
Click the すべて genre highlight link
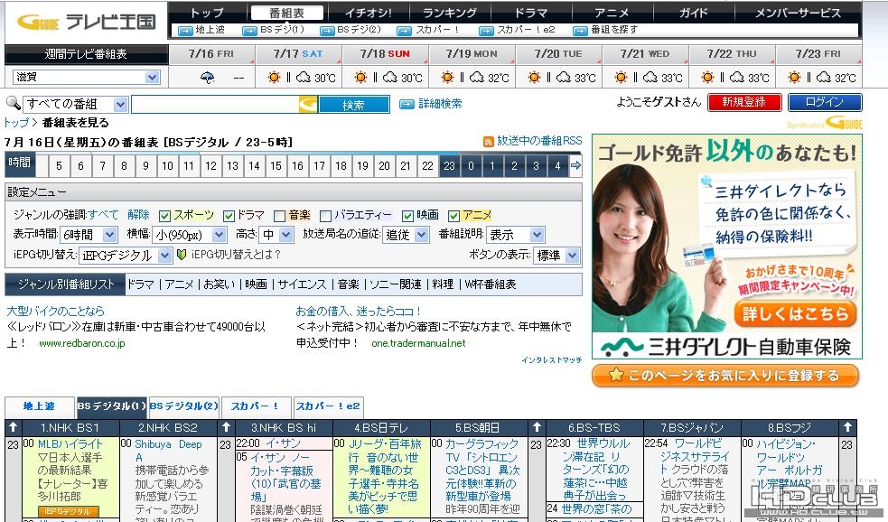[x=103, y=215]
